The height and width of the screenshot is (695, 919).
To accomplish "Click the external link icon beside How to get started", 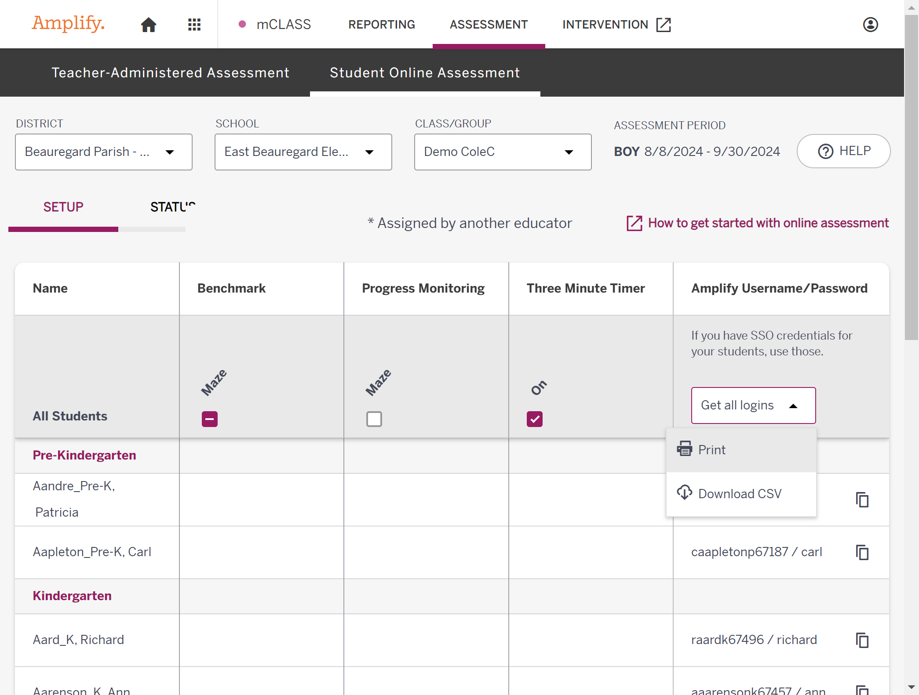I will coord(634,223).
